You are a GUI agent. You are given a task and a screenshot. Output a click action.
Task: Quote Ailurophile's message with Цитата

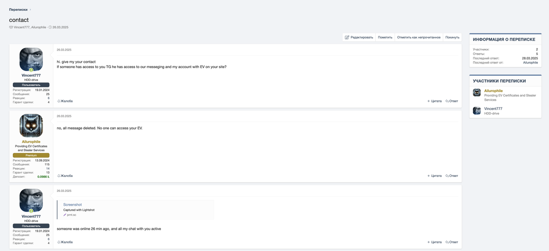pyautogui.click(x=434, y=176)
